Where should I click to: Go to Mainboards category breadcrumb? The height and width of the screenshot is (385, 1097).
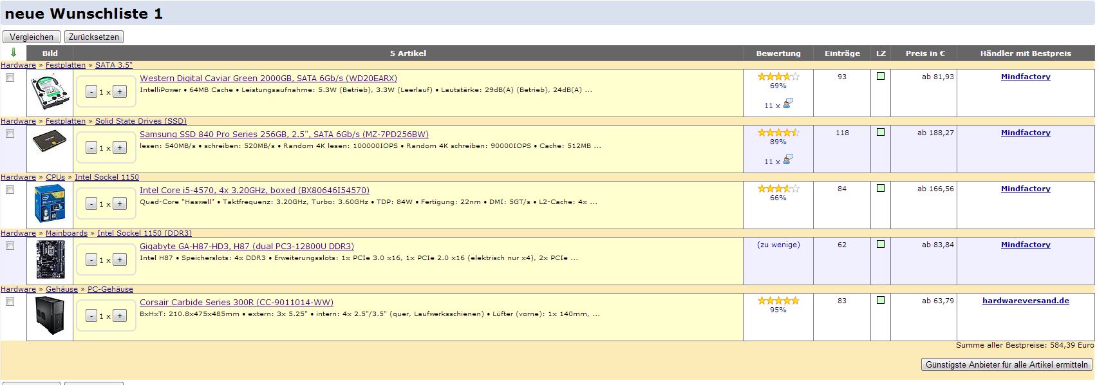coord(66,233)
